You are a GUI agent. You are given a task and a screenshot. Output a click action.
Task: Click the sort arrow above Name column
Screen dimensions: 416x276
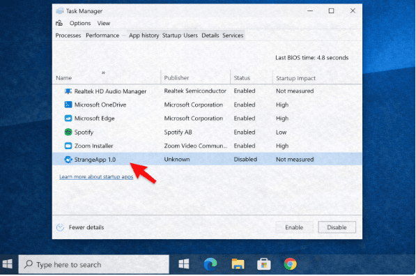point(103,72)
